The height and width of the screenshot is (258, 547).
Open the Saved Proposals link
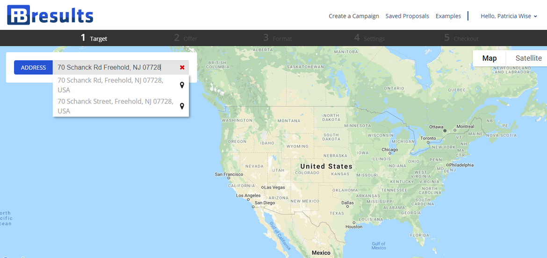click(x=407, y=16)
